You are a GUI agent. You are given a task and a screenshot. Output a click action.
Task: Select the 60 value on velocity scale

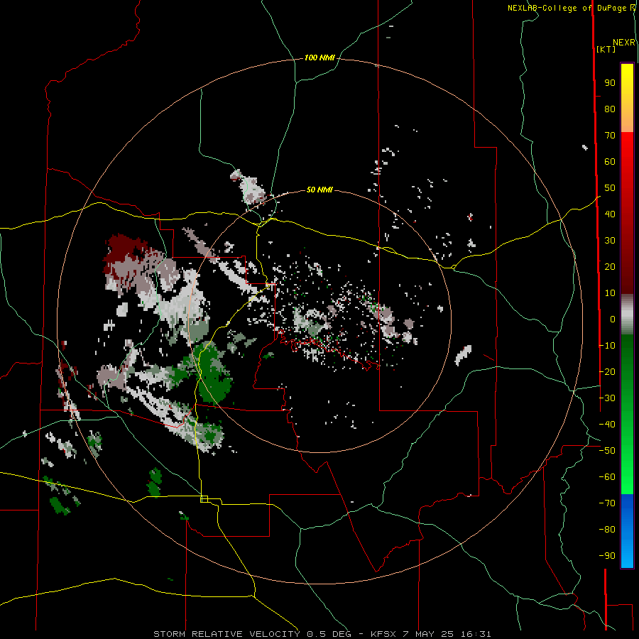[x=610, y=162]
